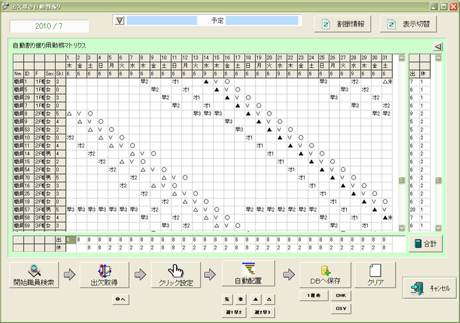This screenshot has width=460, height=323.
Task: Select the row header for staff ID 14
Action: 29,154
